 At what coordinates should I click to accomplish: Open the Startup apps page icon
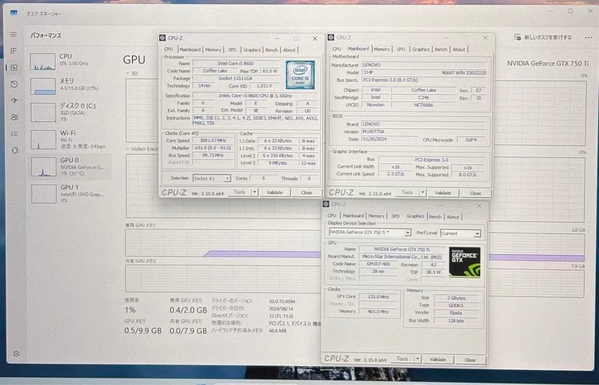14,100
